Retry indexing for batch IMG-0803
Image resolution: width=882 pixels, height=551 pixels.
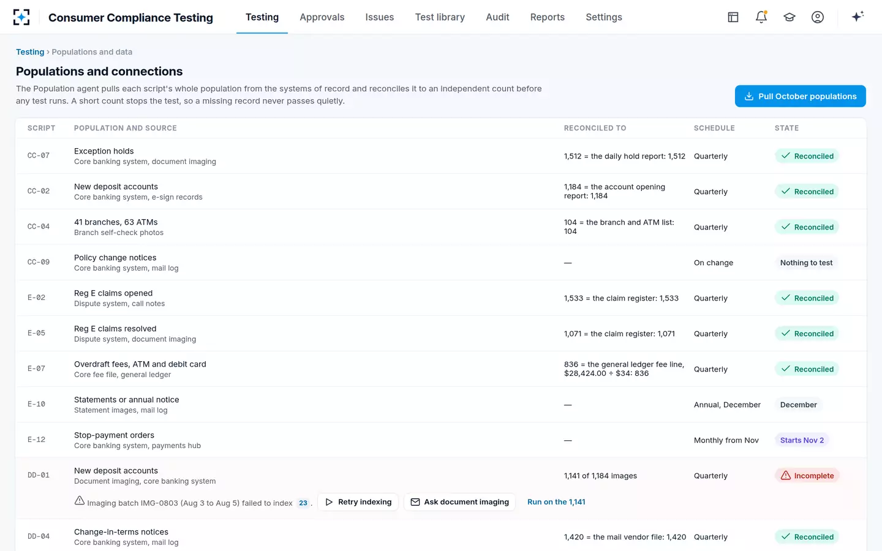pos(358,502)
